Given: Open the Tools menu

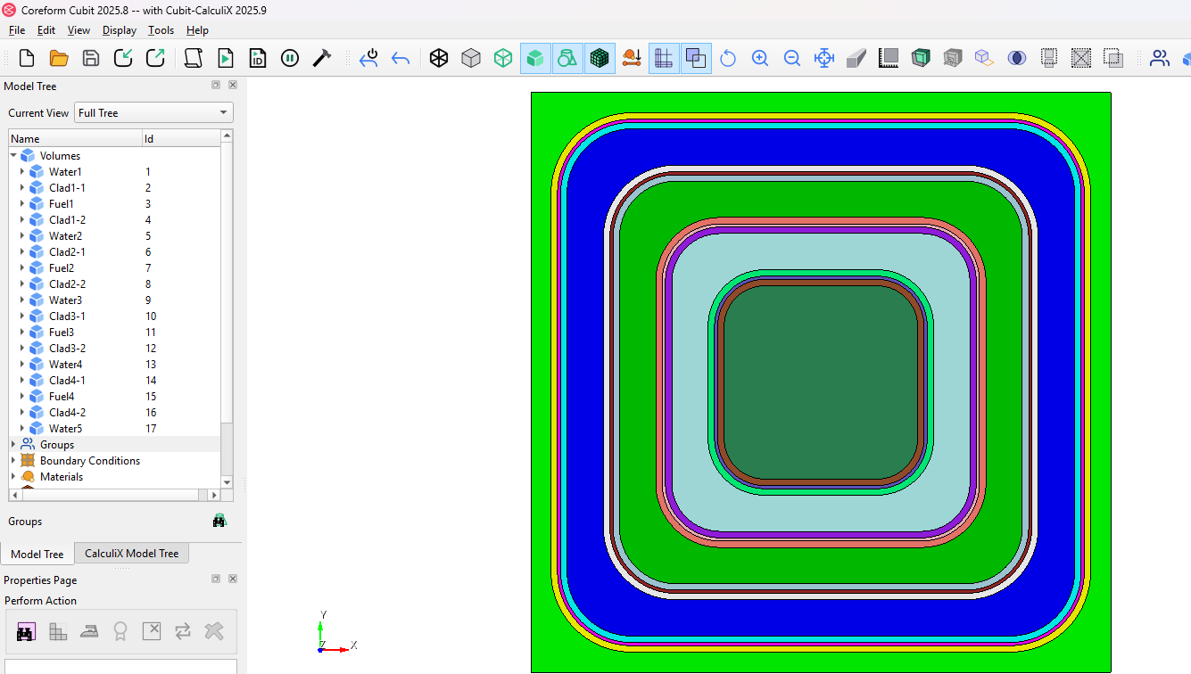Looking at the screenshot, I should 161,30.
